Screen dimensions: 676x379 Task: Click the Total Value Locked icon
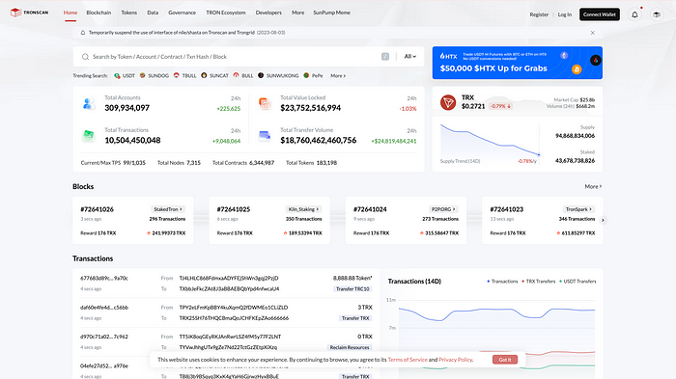(x=265, y=103)
